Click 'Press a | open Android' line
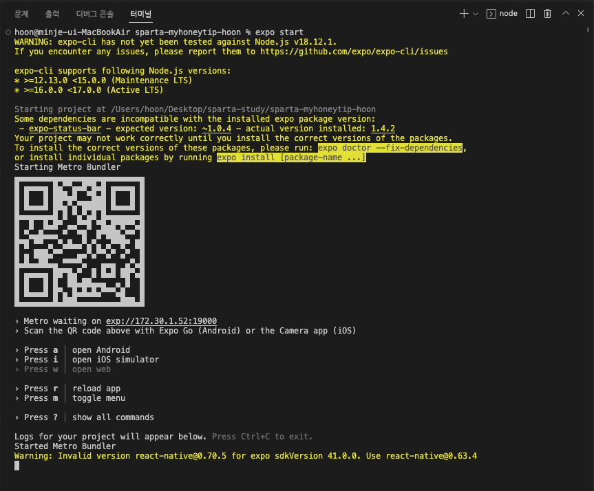Screen dimensions: 594x491 (72, 350)
